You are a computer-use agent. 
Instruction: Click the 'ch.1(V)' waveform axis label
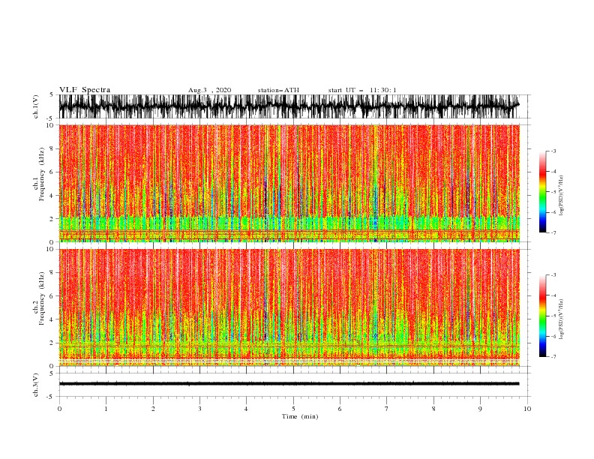pos(36,106)
